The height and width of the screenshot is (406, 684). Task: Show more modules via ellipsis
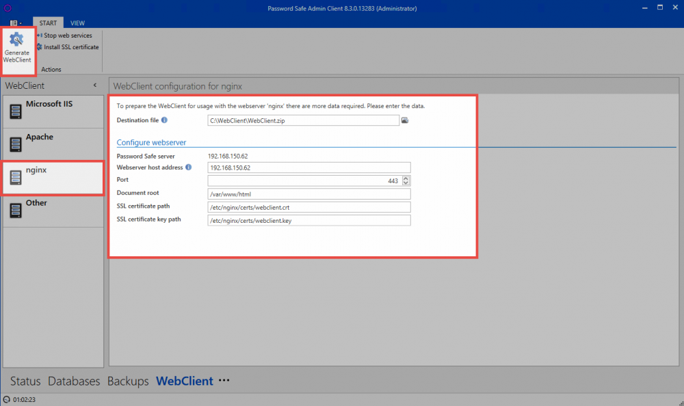click(x=224, y=380)
